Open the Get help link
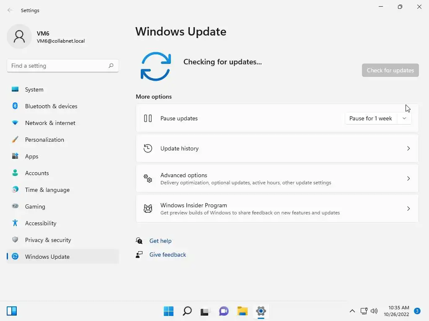Viewport: 429px width, 321px height. pyautogui.click(x=160, y=241)
